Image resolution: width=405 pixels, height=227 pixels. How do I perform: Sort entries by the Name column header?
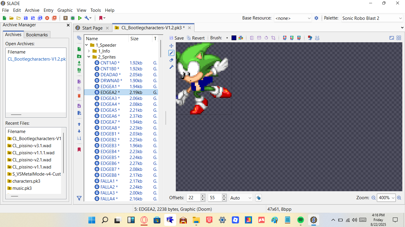pos(106,38)
